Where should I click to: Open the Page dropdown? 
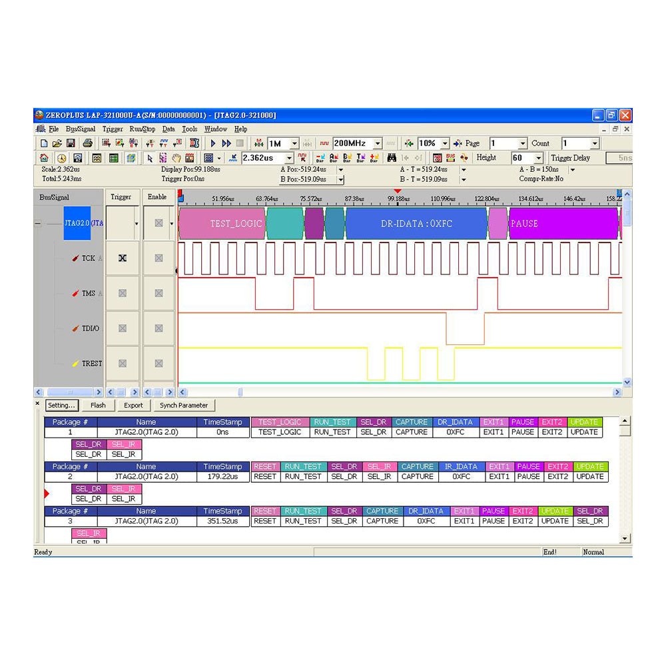point(523,144)
